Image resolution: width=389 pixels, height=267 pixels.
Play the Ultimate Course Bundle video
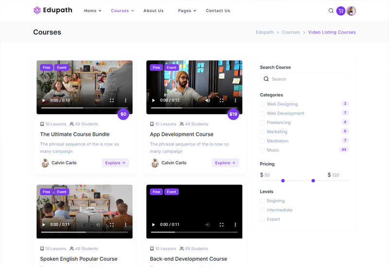click(44, 100)
